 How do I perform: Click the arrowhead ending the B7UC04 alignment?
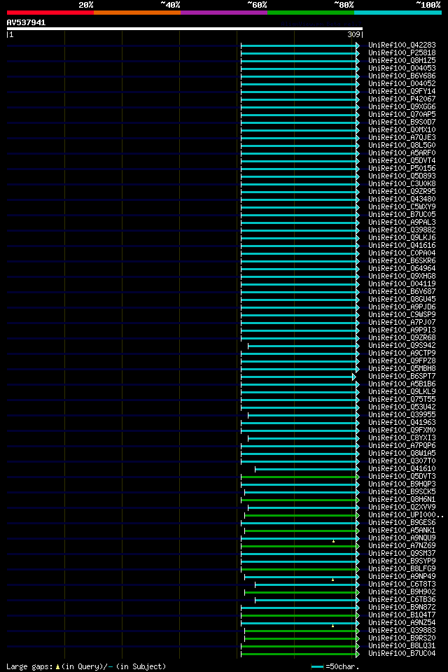click(358, 654)
